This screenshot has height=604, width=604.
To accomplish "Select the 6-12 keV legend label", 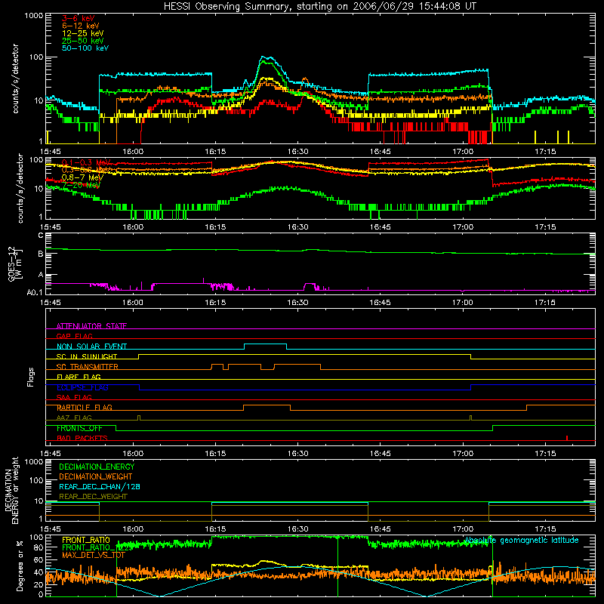I will pyautogui.click(x=81, y=26).
